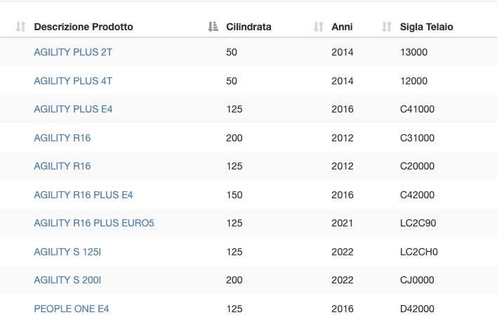Open AGILITY S 200I product link
This screenshot has width=497, height=327.
[x=67, y=280]
